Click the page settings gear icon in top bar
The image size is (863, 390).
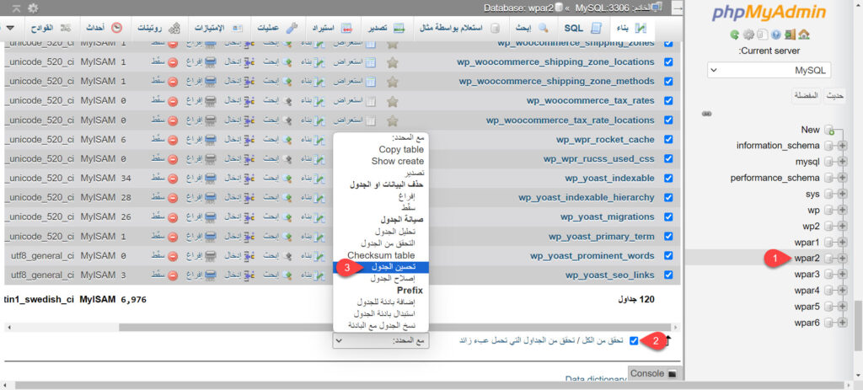33,8
